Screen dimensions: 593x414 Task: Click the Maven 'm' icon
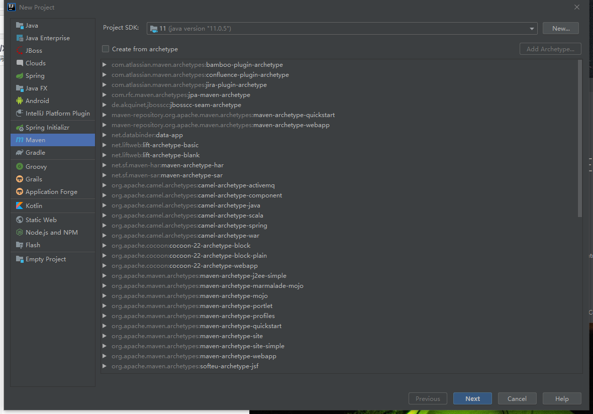click(x=20, y=140)
